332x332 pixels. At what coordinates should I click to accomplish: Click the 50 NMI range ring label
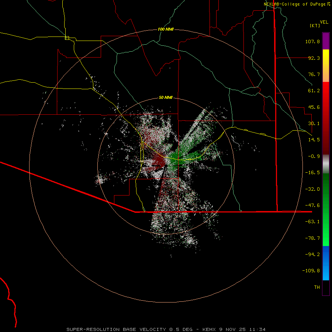(x=166, y=97)
